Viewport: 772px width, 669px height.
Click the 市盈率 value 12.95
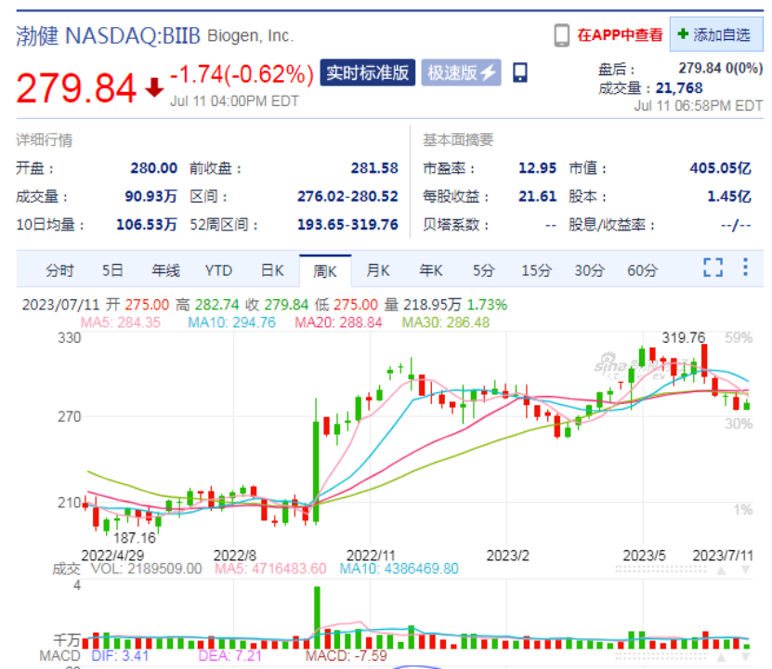pos(537,168)
